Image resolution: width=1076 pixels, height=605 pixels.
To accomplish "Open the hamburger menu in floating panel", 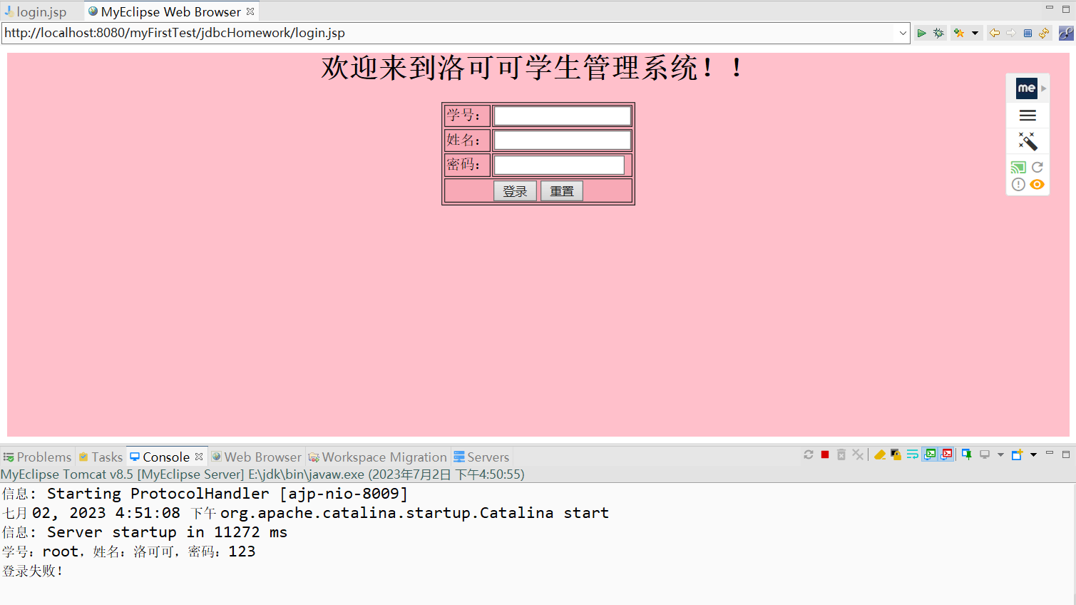I will tap(1028, 116).
